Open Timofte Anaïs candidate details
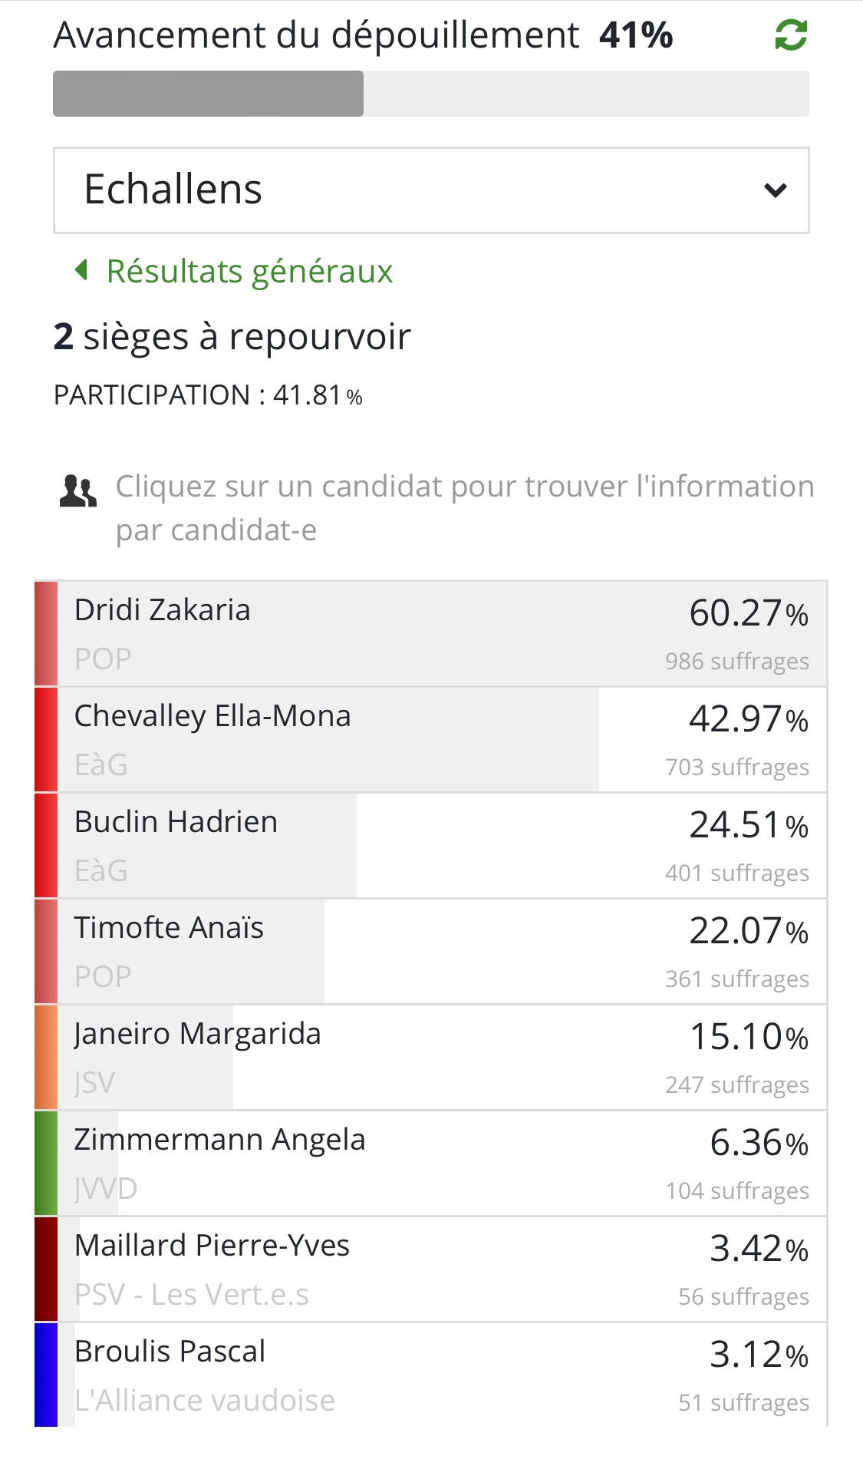 point(431,951)
